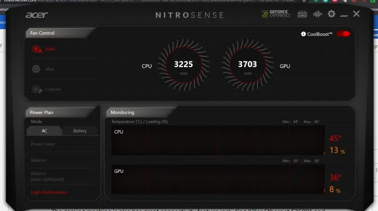The width and height of the screenshot is (378, 211).
Task: Click the CPU monitoring graph
Action: pyautogui.click(x=218, y=140)
